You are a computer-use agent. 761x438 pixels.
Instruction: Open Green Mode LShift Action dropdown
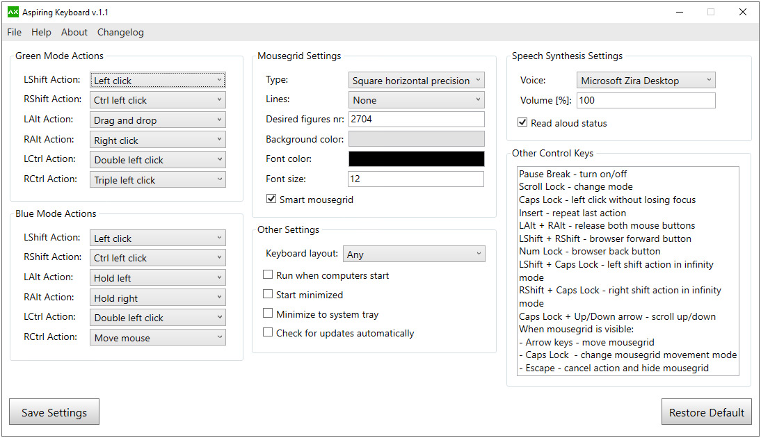pyautogui.click(x=158, y=80)
